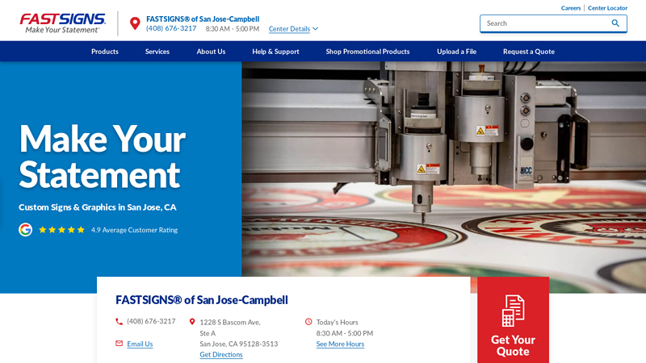Click the five yellow rating stars

pos(62,230)
